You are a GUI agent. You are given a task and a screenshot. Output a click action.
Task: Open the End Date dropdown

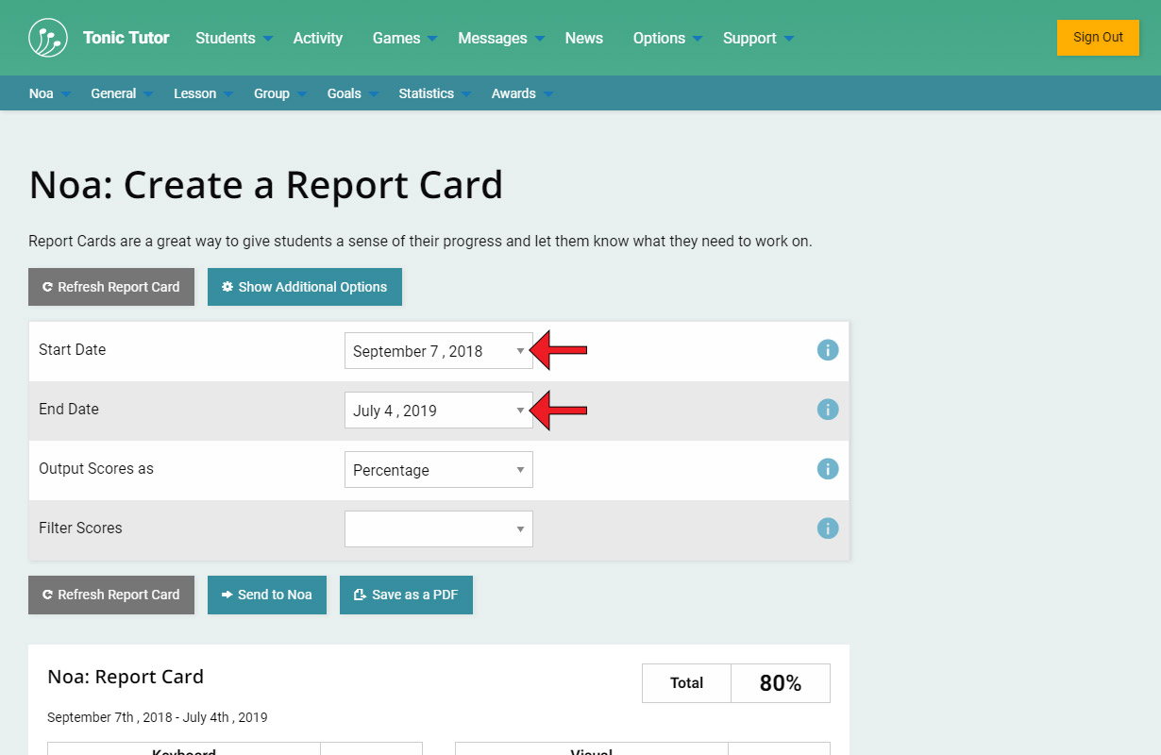438,411
